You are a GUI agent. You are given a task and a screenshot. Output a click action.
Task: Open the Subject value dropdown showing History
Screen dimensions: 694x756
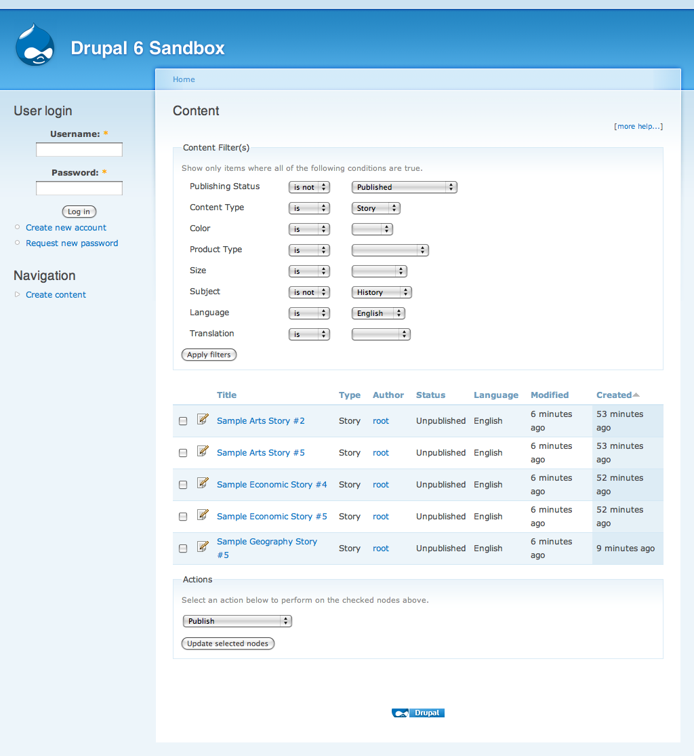pos(382,292)
